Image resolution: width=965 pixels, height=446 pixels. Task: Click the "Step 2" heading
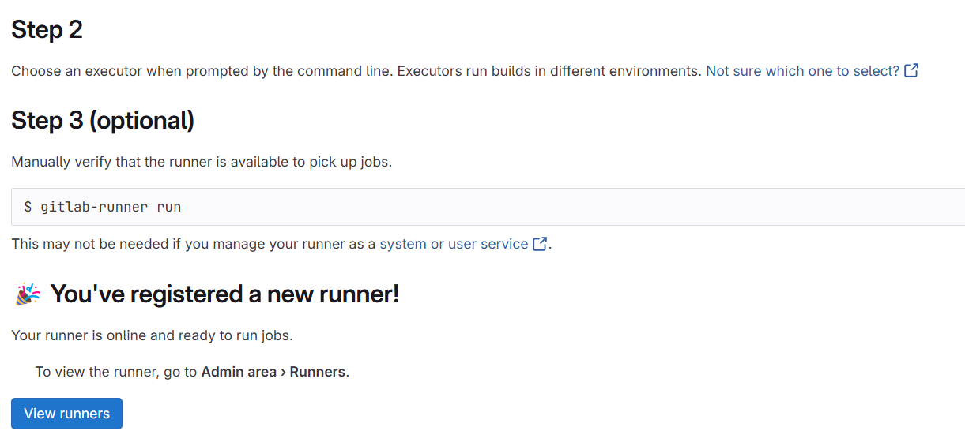pyautogui.click(x=47, y=30)
